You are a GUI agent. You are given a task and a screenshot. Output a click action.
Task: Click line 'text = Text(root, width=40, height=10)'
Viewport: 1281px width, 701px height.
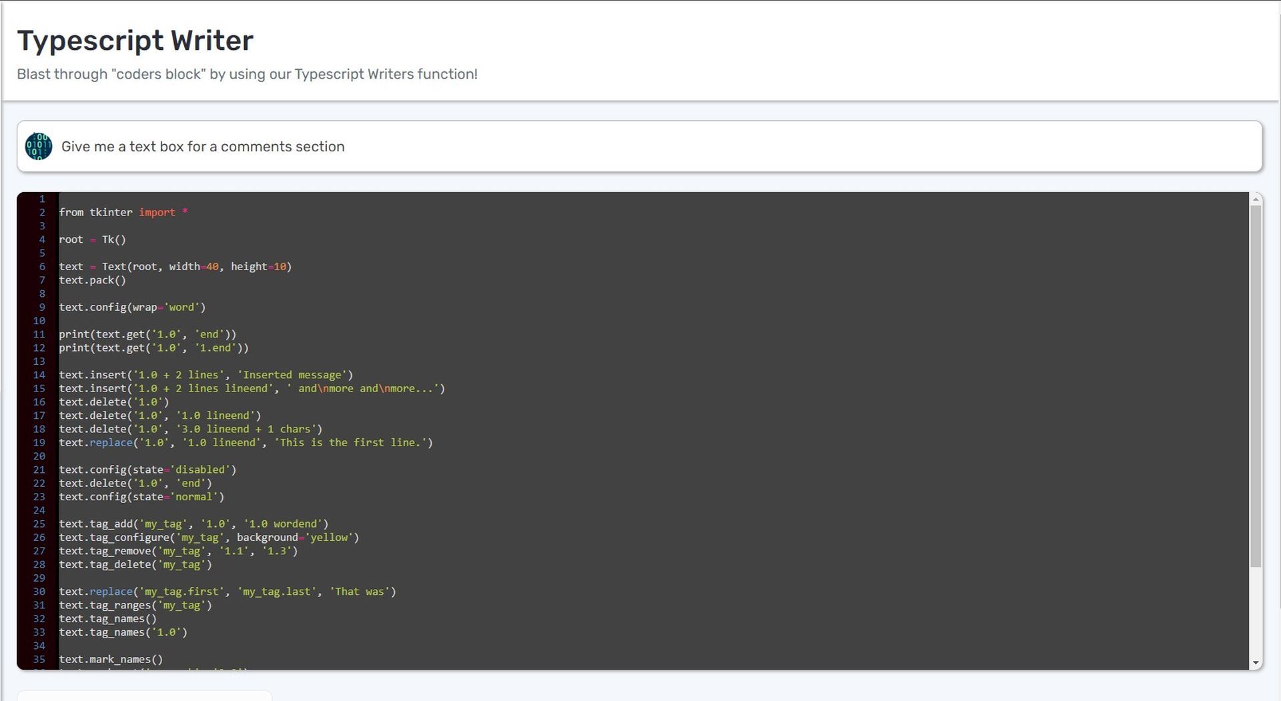[175, 267]
